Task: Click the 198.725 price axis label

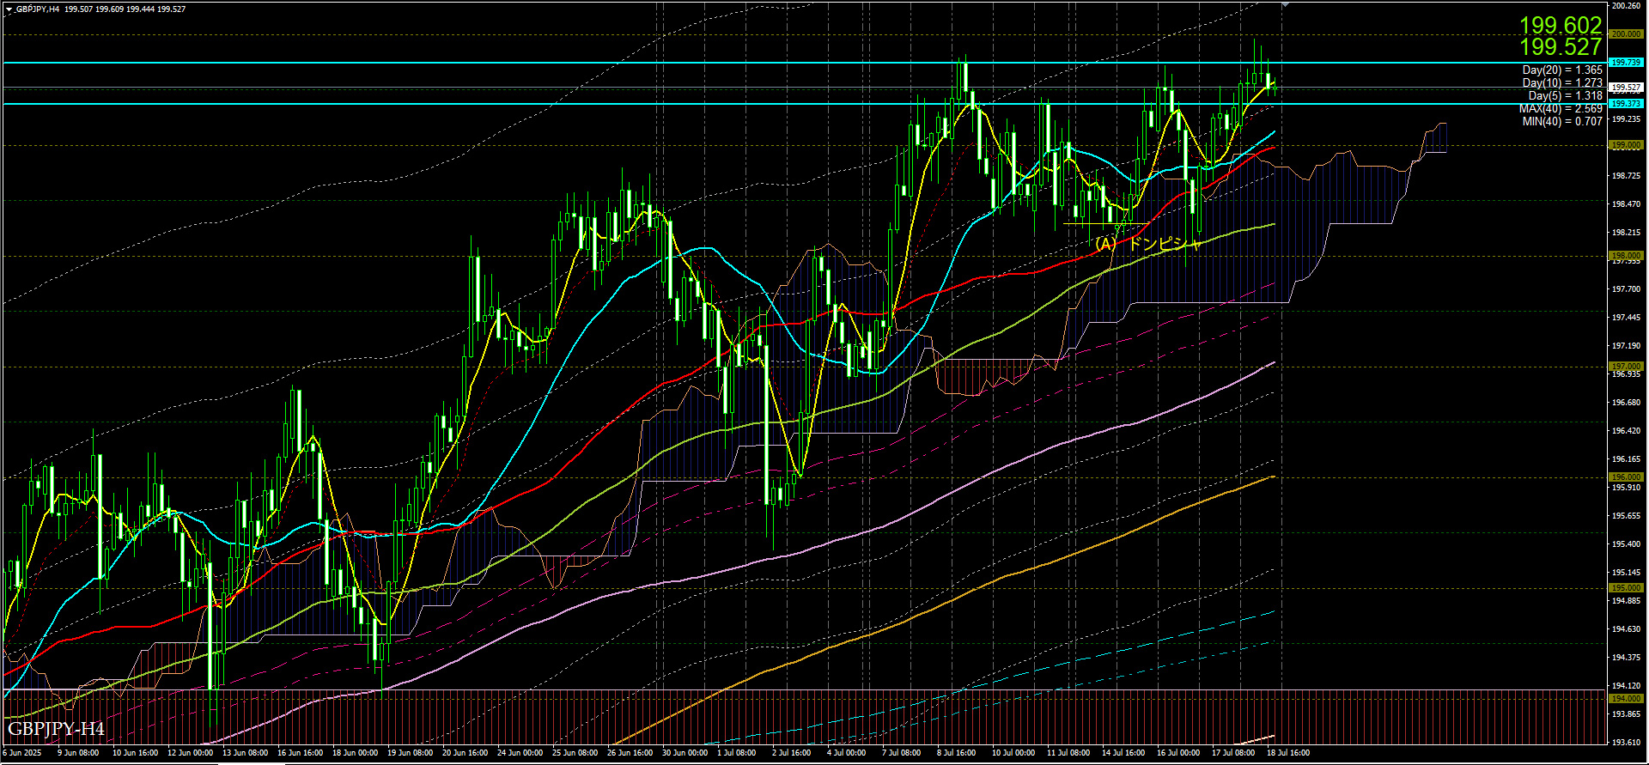Action: [x=1627, y=176]
